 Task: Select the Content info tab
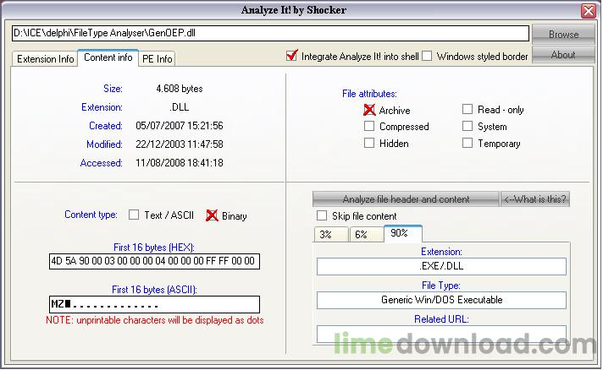[x=108, y=57]
